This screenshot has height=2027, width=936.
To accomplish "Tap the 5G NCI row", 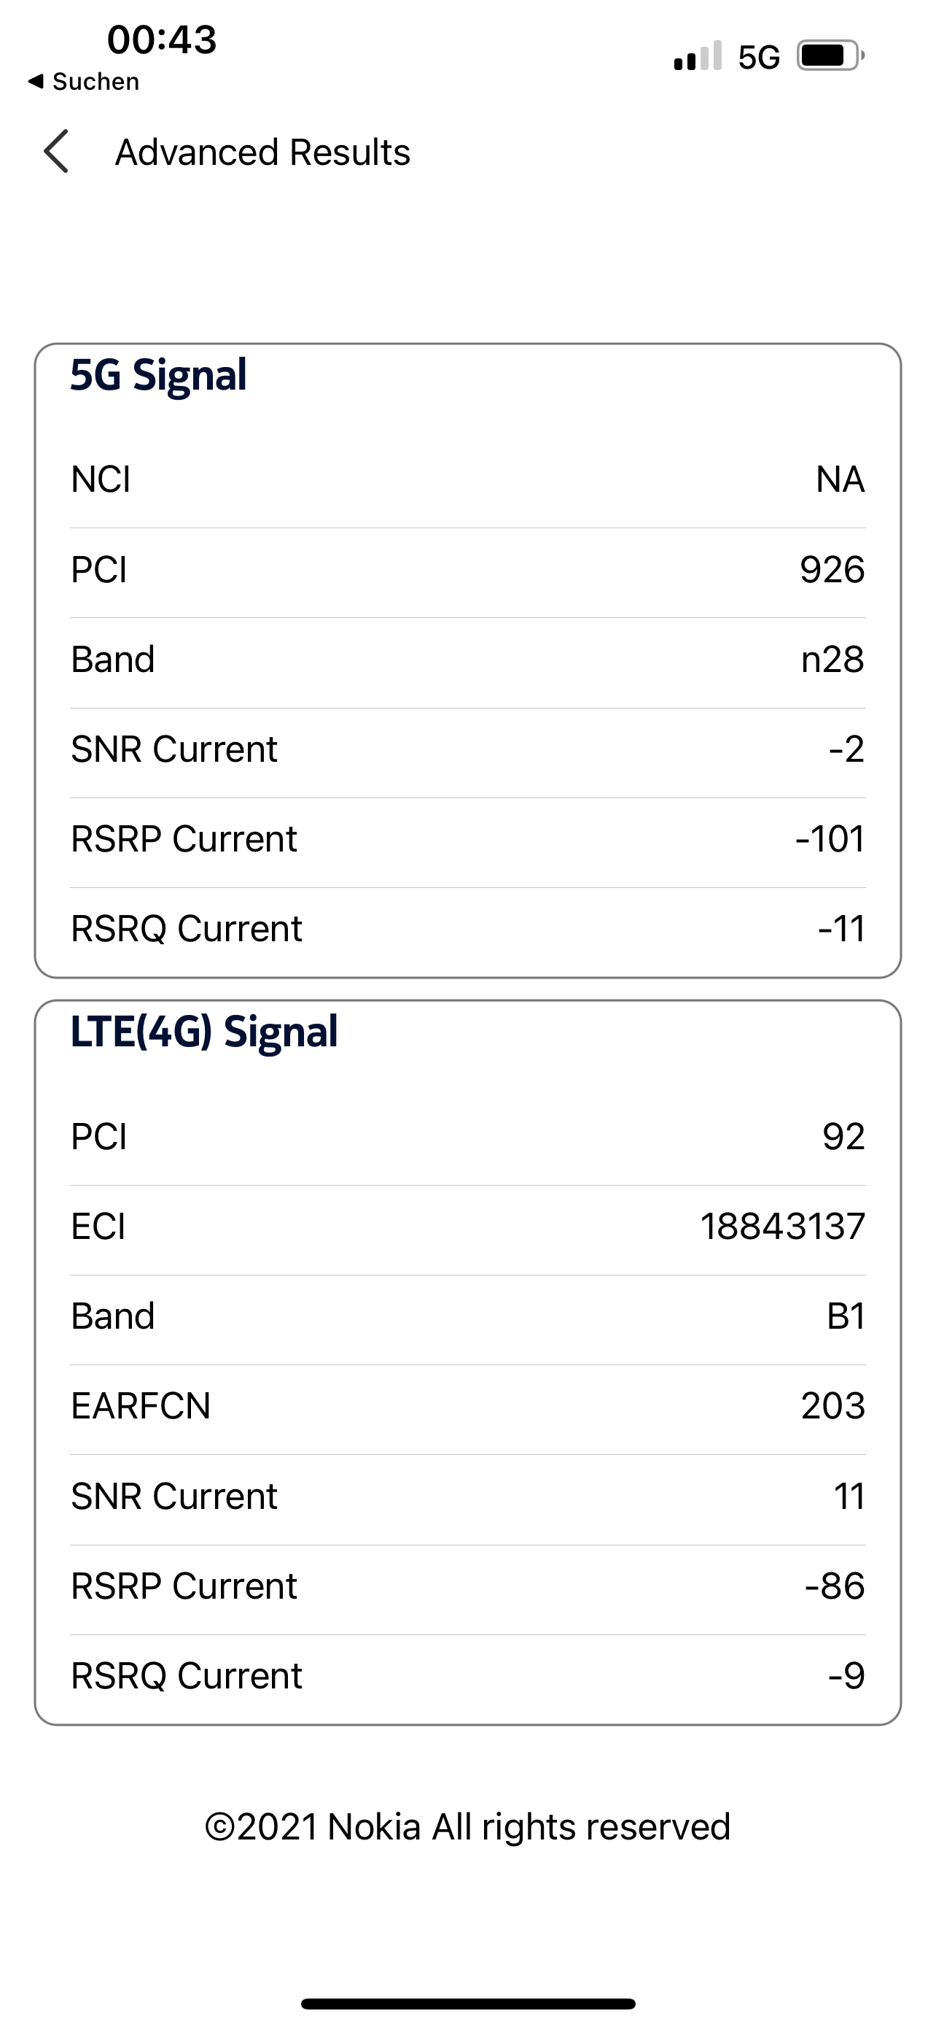I will pyautogui.click(x=467, y=479).
